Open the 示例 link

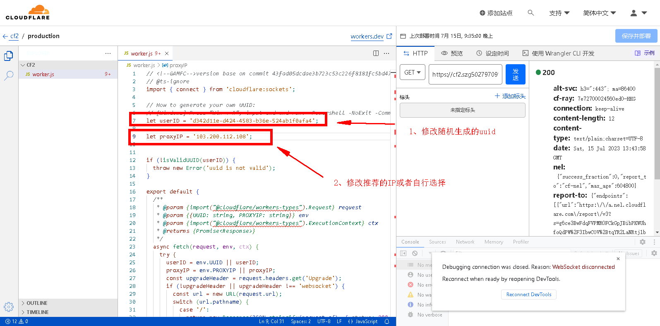point(645,53)
